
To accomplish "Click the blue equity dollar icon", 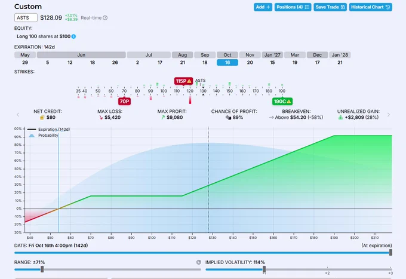I will coord(73,36).
